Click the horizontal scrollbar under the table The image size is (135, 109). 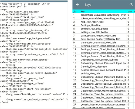coord(99,108)
